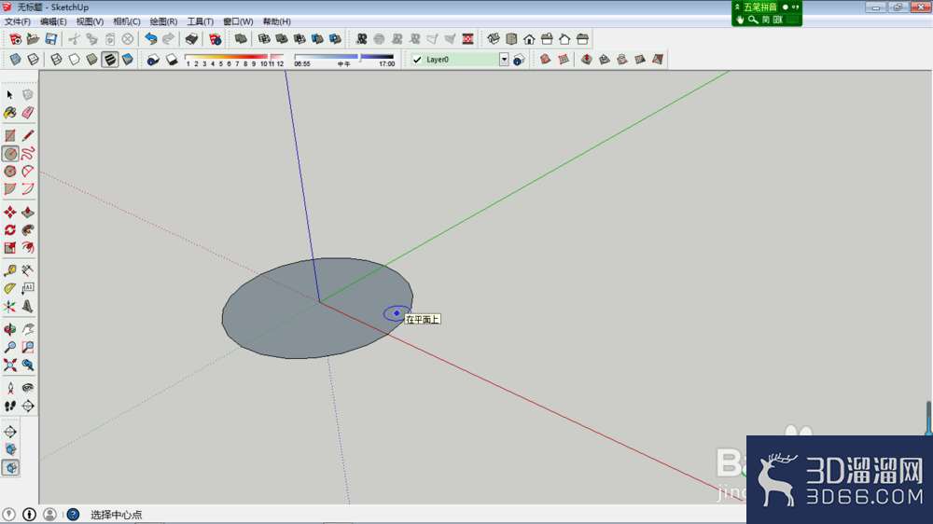Image resolution: width=933 pixels, height=524 pixels.
Task: Click the status bar help question icon
Action: click(x=73, y=515)
